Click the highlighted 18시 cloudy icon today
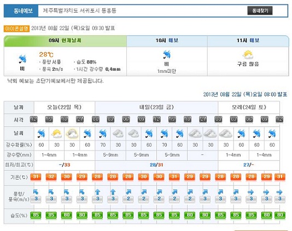This screenshot has height=231, width=292. point(72,134)
